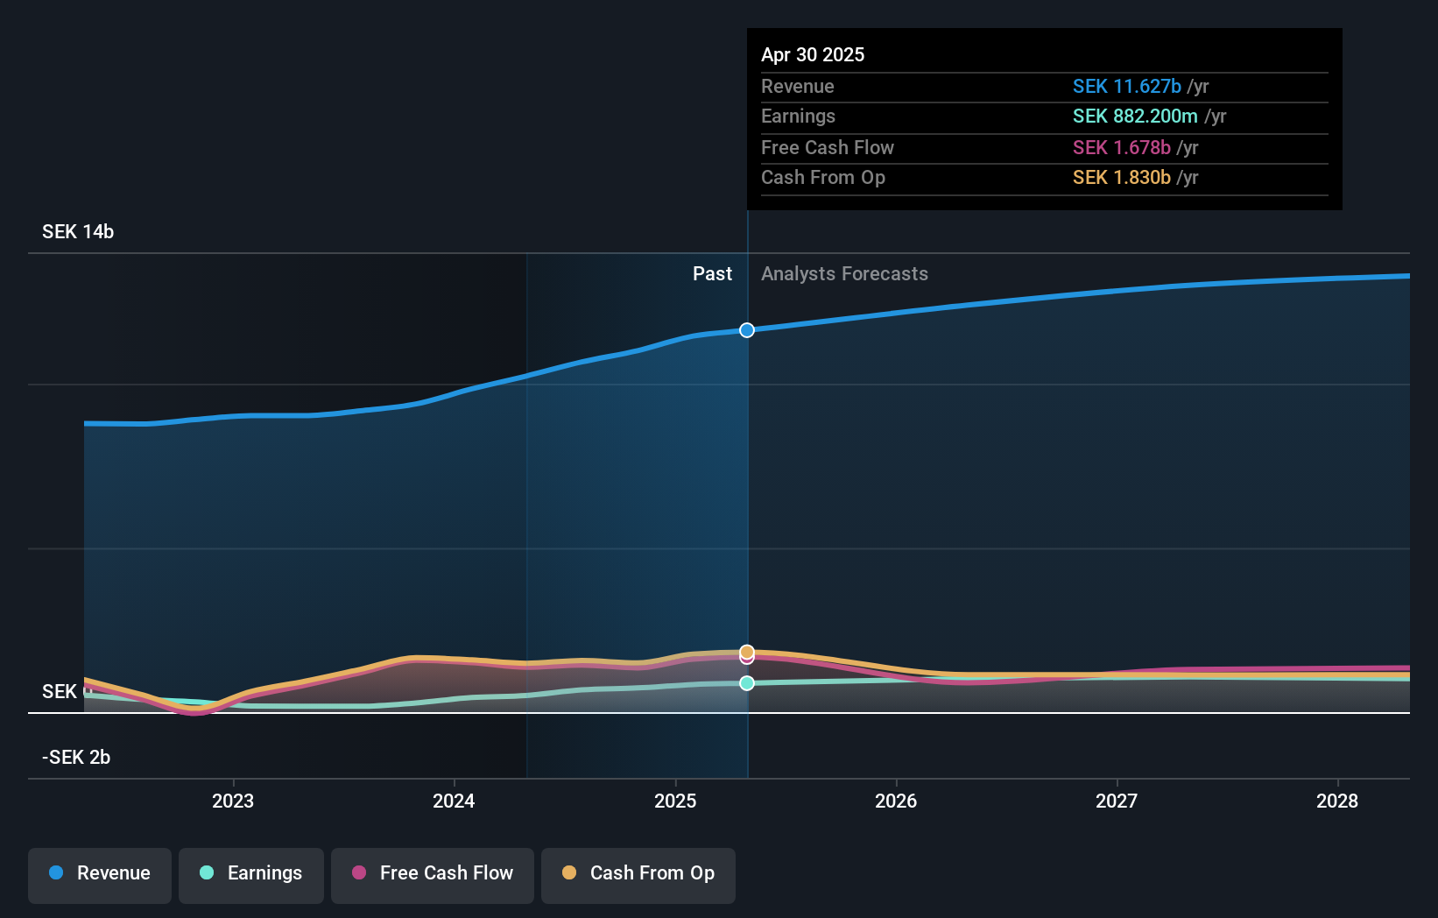Image resolution: width=1438 pixels, height=918 pixels.
Task: Select the Cash From Op orange data point
Action: (747, 652)
